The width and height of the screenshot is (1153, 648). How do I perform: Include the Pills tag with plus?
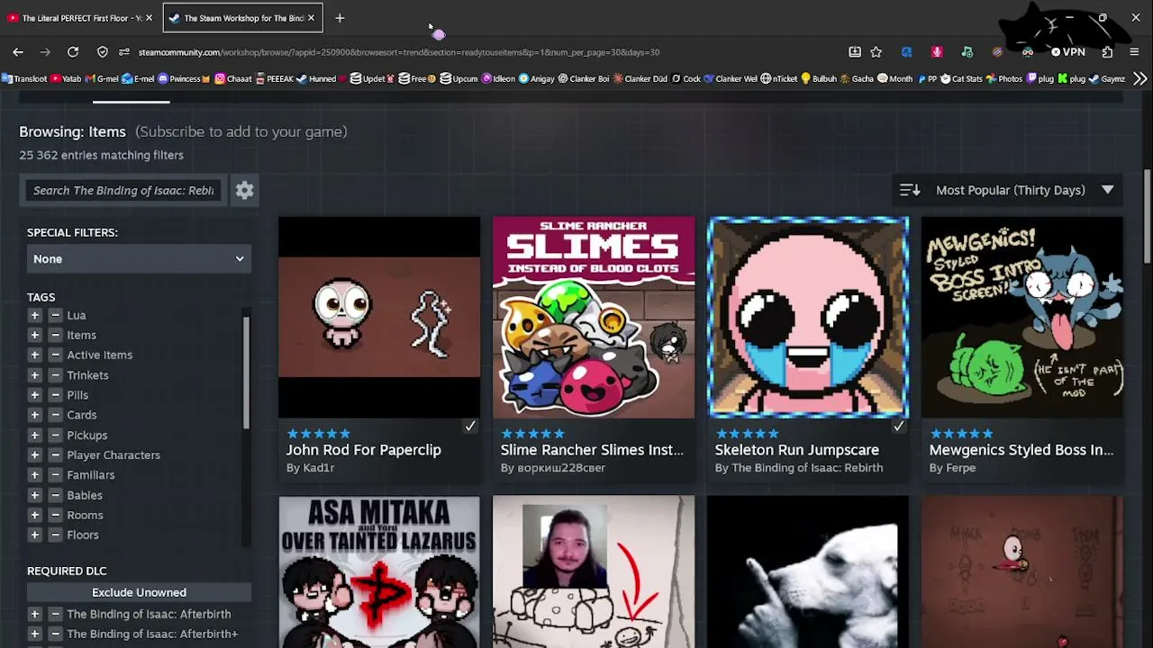tap(34, 395)
